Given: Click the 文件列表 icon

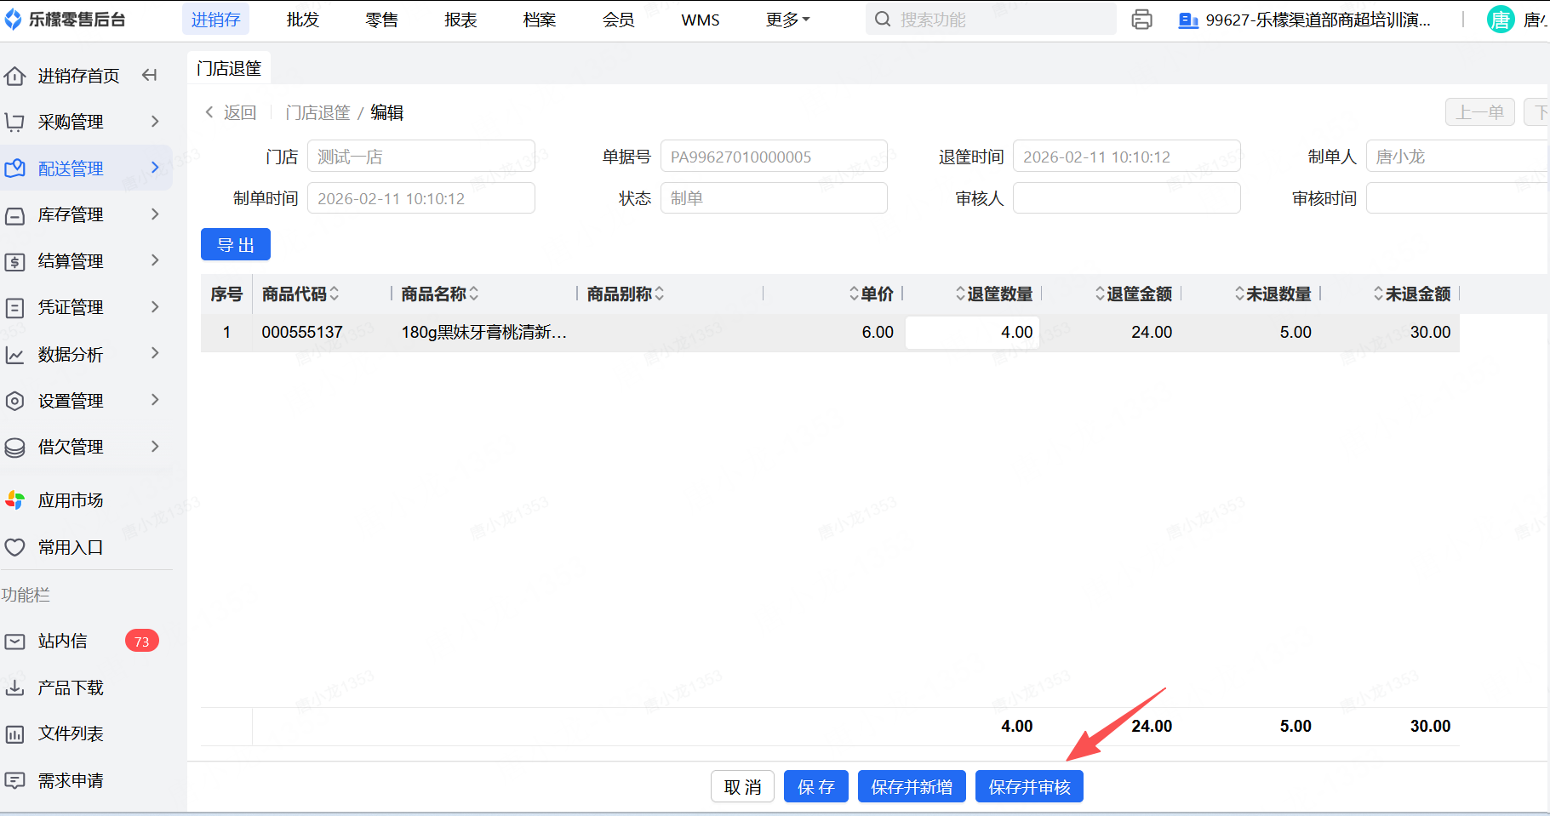Looking at the screenshot, I should 14,733.
